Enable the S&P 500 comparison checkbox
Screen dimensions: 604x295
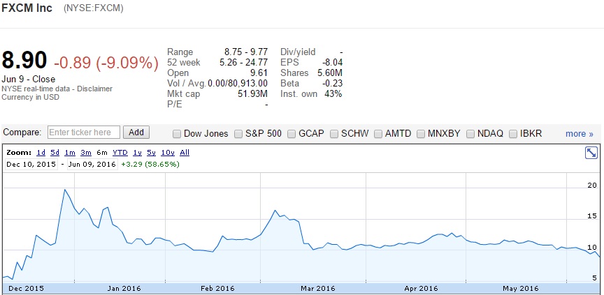tap(238, 134)
